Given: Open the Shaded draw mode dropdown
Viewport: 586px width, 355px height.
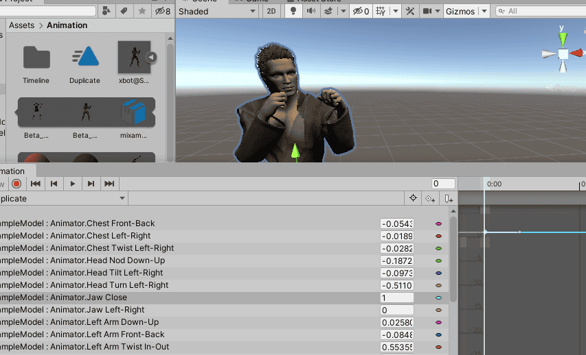Looking at the screenshot, I should coord(217,11).
